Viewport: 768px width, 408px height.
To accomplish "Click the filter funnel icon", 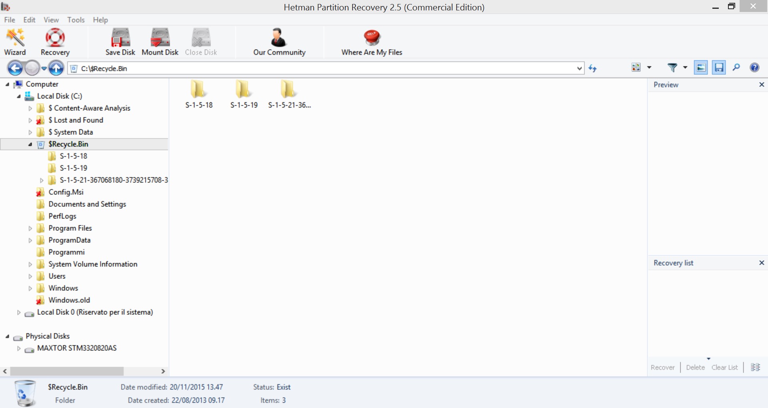I will pos(672,68).
